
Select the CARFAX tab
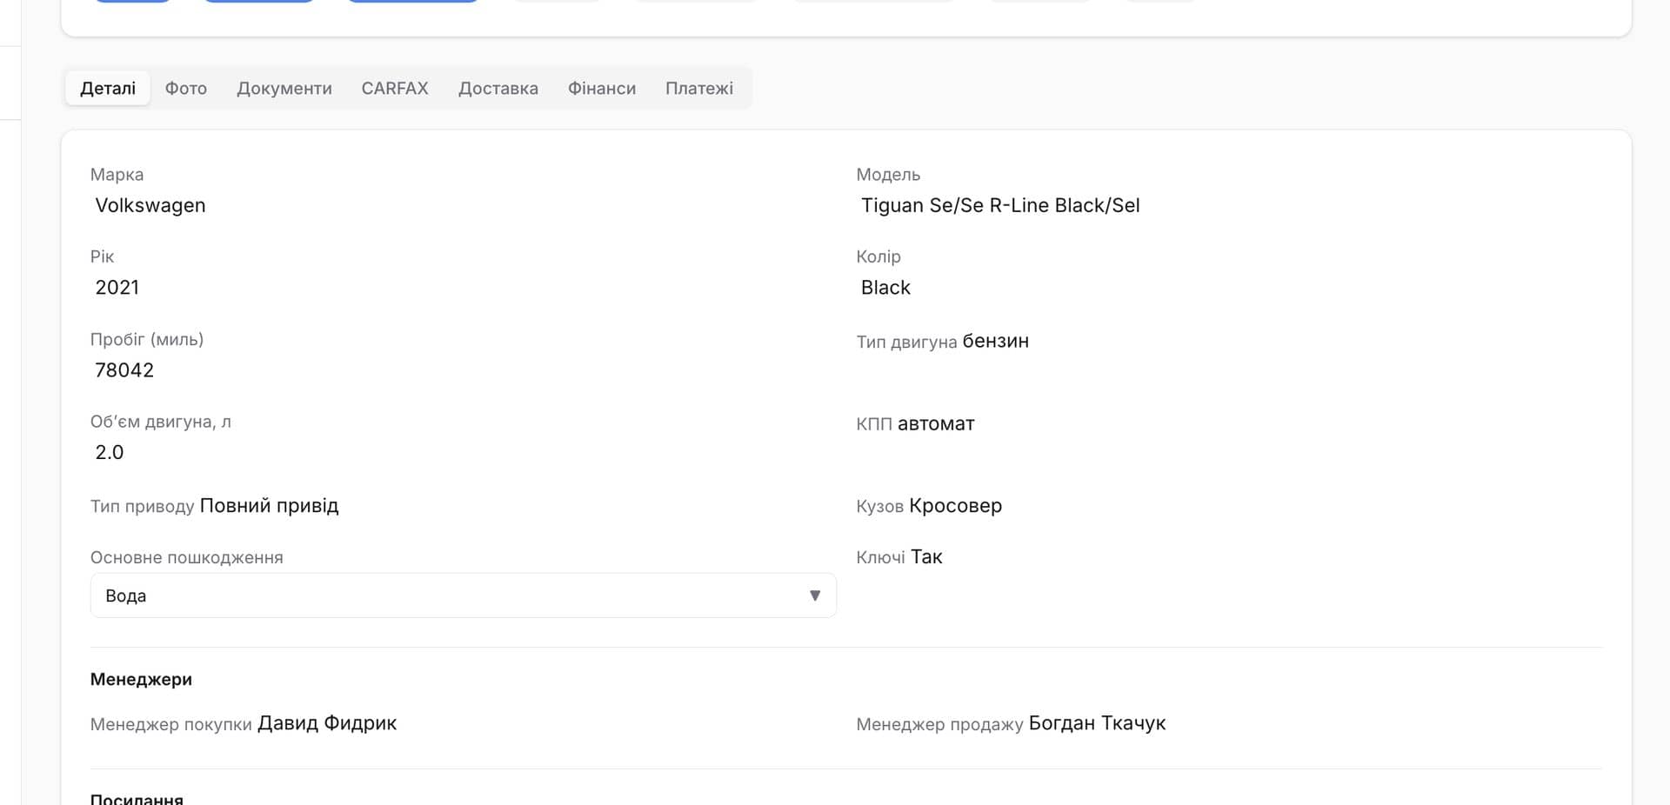[395, 88]
